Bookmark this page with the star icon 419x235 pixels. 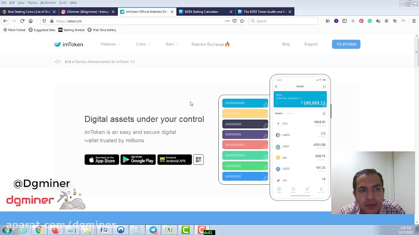242,21
